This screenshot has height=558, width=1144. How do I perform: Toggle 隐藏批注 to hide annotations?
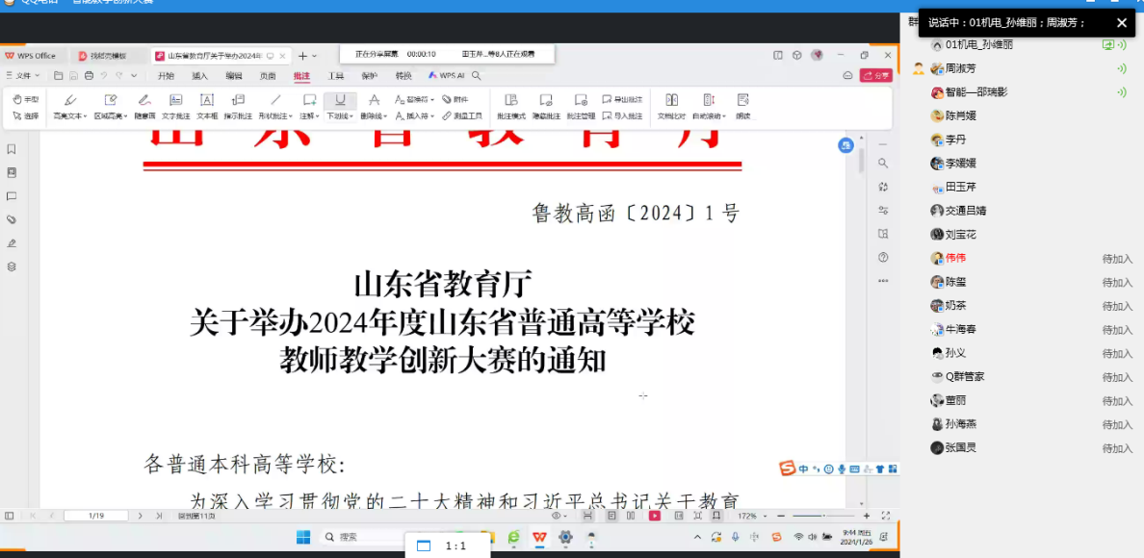(546, 105)
